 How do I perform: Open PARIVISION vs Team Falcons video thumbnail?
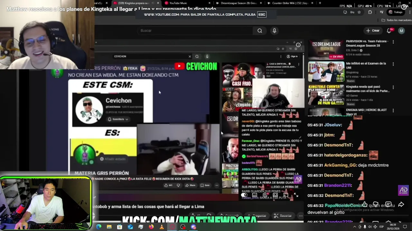pos(326,49)
